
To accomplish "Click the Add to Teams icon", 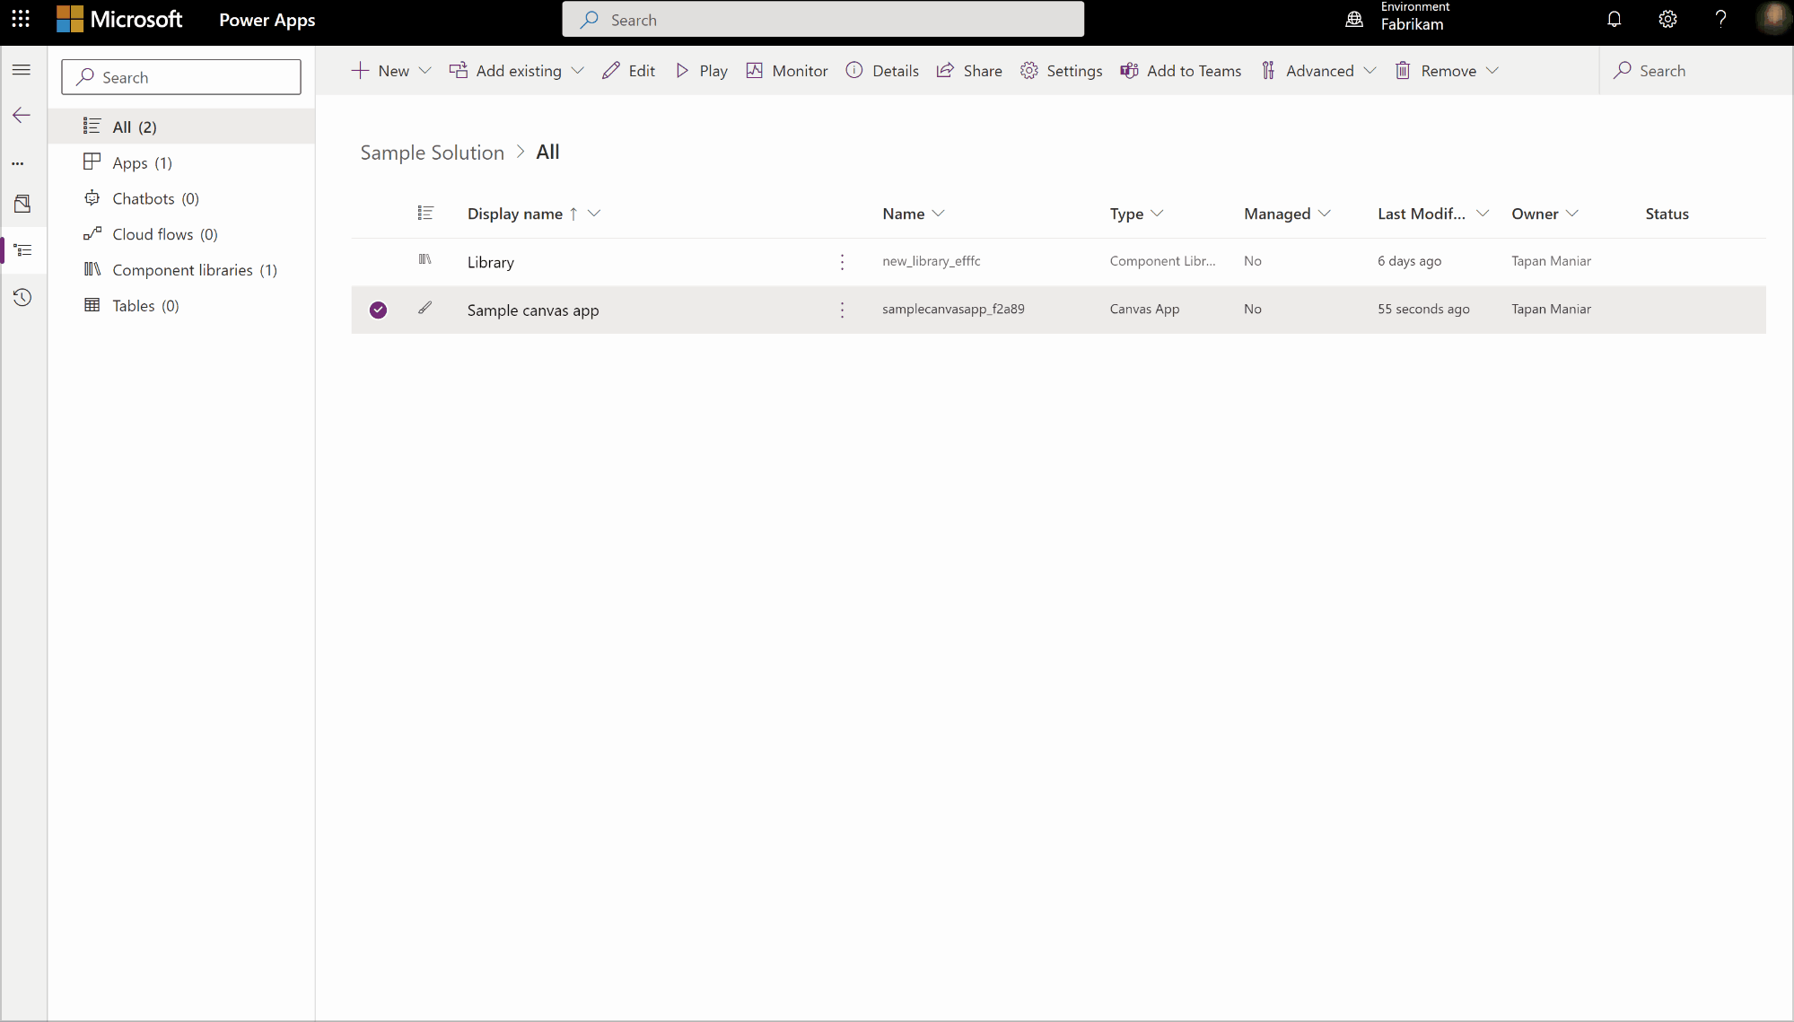I will coord(1127,70).
